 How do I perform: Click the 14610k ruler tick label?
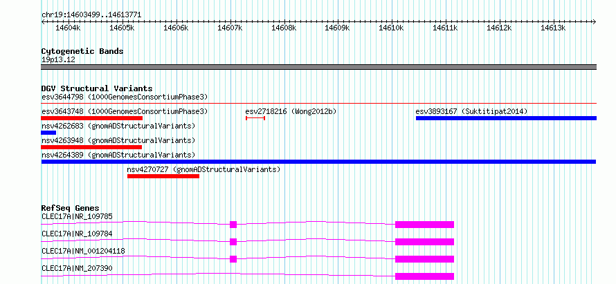coord(391,28)
